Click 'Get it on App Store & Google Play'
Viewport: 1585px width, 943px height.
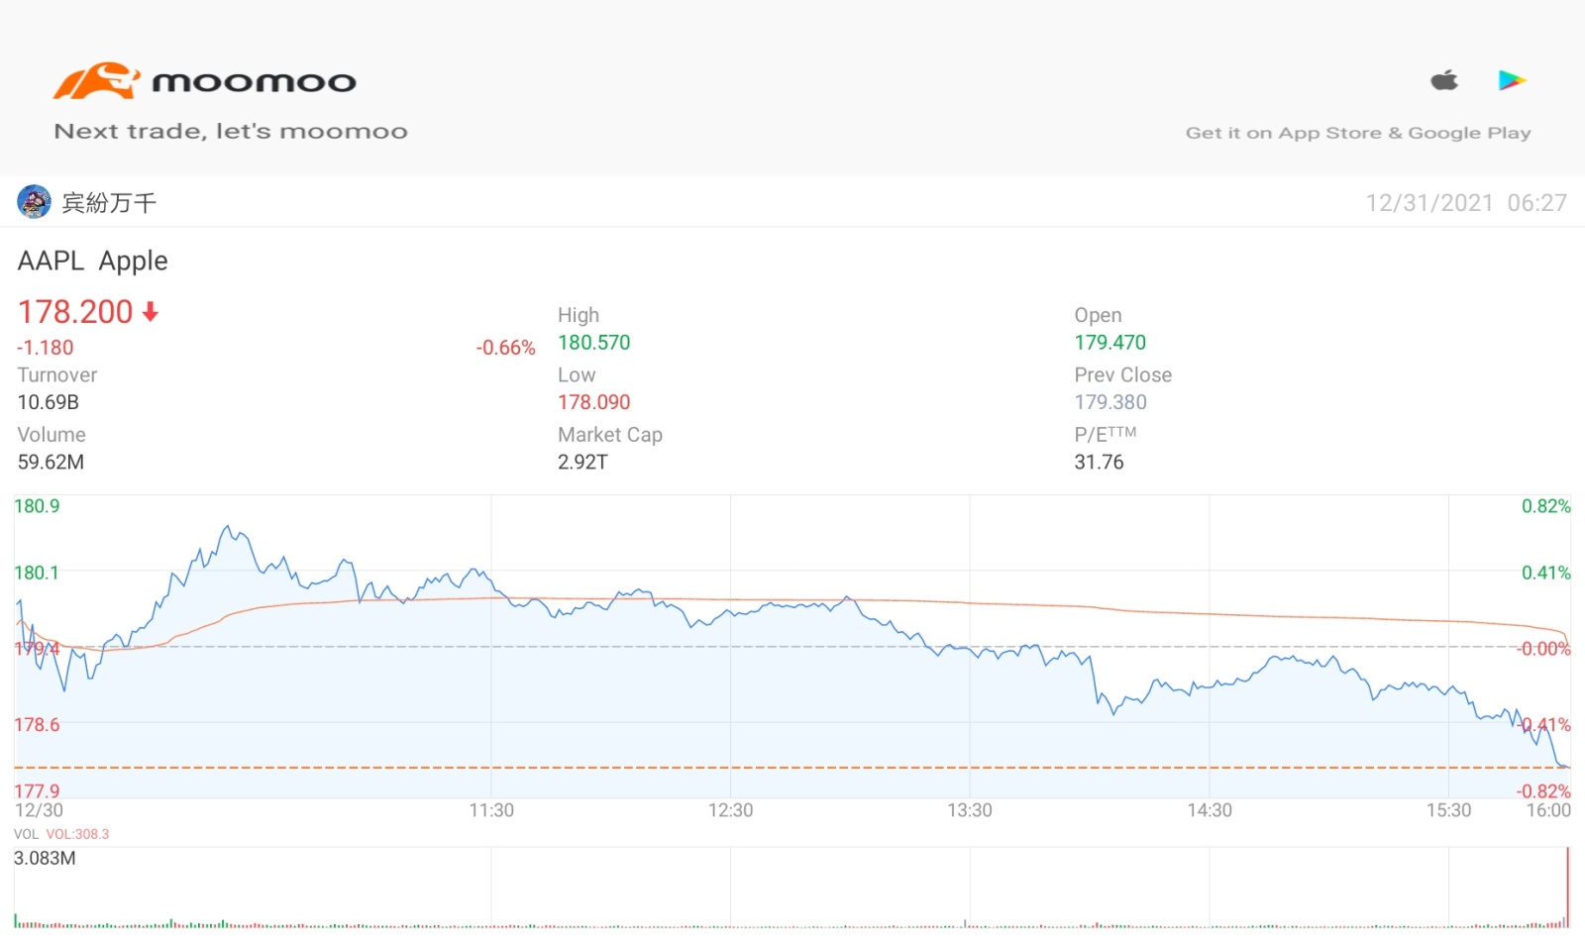click(x=1358, y=133)
